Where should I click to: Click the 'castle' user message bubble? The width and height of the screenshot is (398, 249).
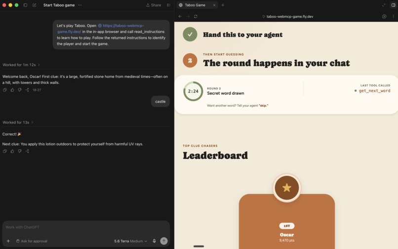click(x=160, y=102)
